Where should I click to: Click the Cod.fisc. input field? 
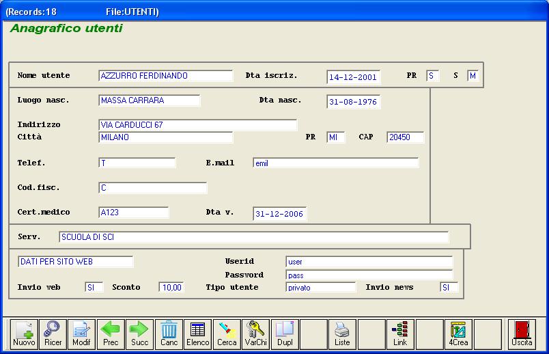(x=153, y=188)
